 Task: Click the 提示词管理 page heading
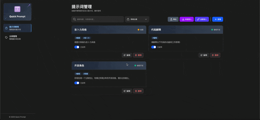[82, 7]
